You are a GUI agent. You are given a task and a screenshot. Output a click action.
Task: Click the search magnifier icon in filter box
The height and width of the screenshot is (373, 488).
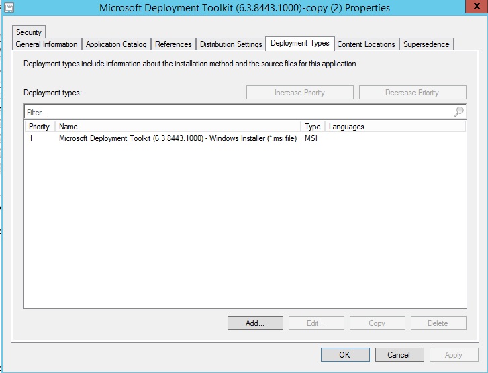[459, 112]
